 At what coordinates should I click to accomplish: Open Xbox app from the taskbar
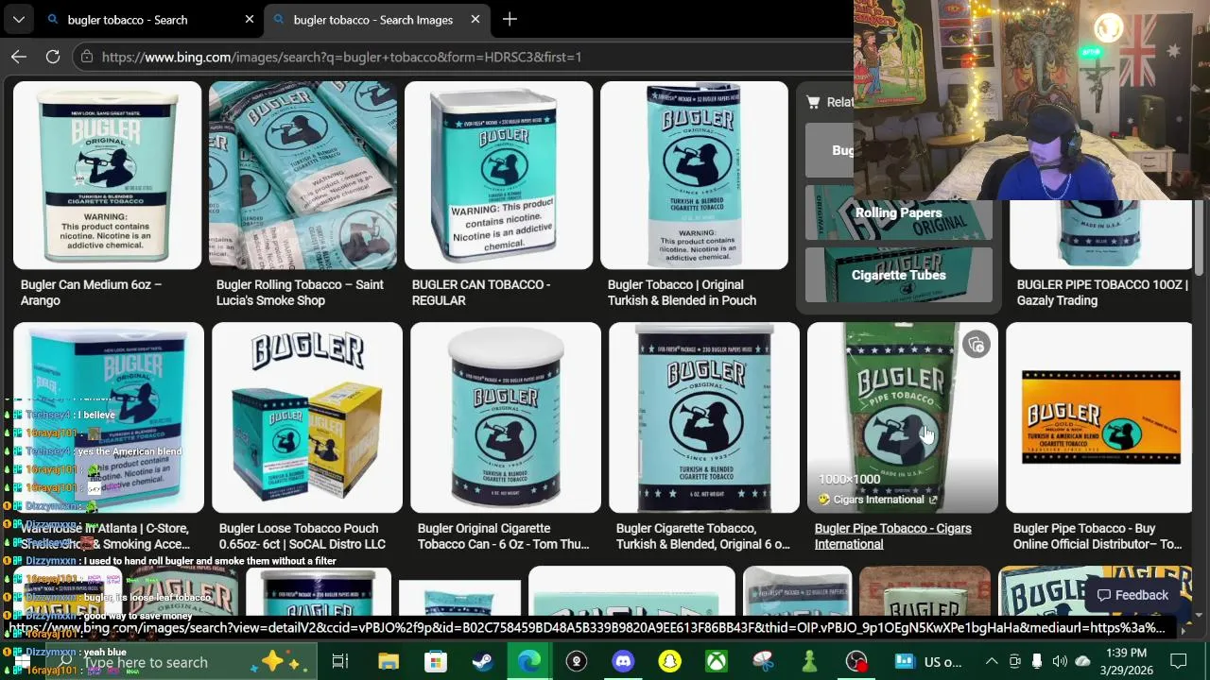[717, 662]
